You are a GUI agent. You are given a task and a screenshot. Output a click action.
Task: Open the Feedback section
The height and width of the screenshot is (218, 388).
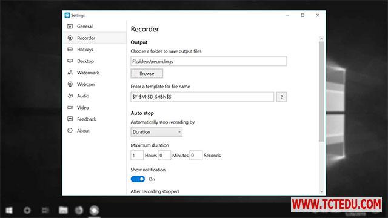[x=95, y=119]
